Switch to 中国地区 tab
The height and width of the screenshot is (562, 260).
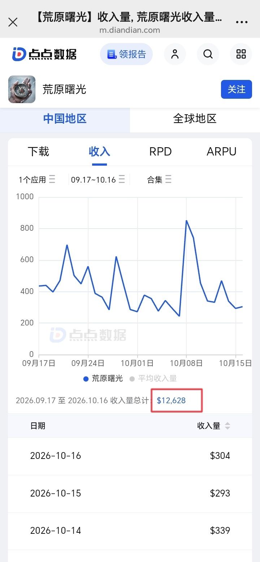point(65,119)
